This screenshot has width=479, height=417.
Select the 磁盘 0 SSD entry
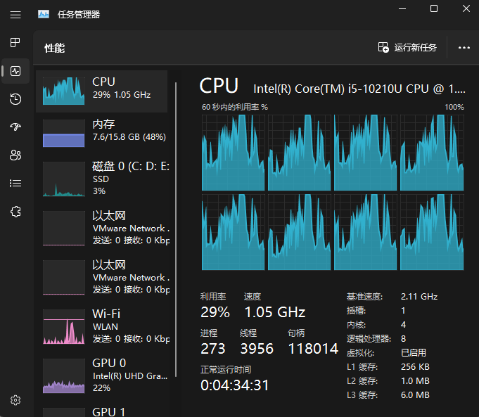click(x=101, y=179)
